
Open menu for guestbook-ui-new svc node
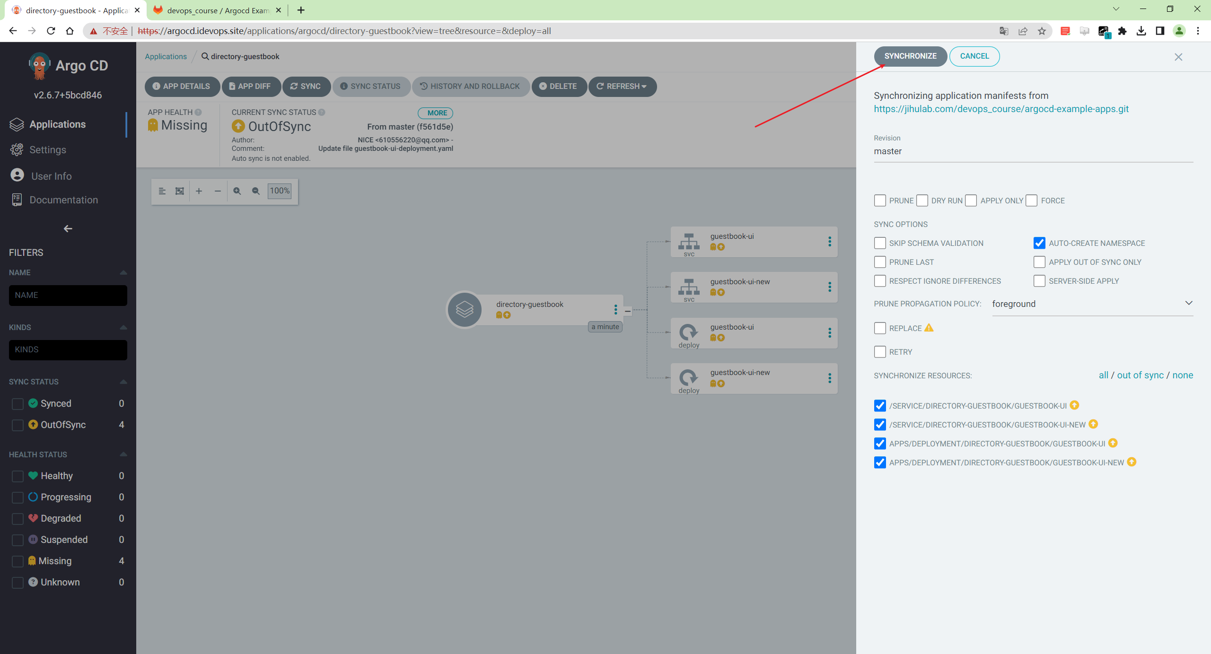829,287
